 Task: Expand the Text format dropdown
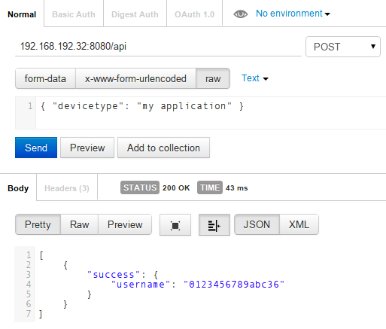[x=254, y=78]
